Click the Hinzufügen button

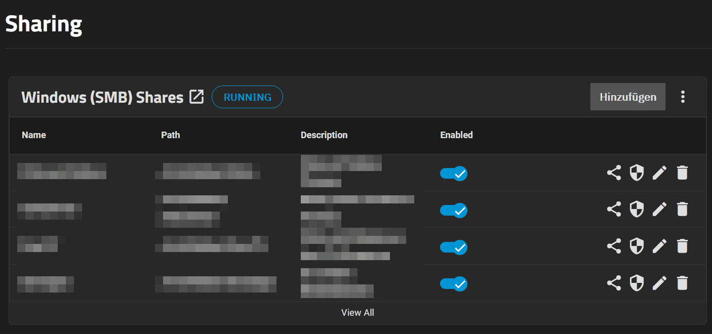627,97
